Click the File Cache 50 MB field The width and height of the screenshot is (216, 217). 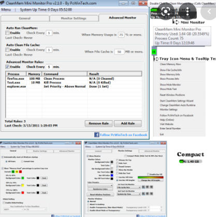[119, 52]
